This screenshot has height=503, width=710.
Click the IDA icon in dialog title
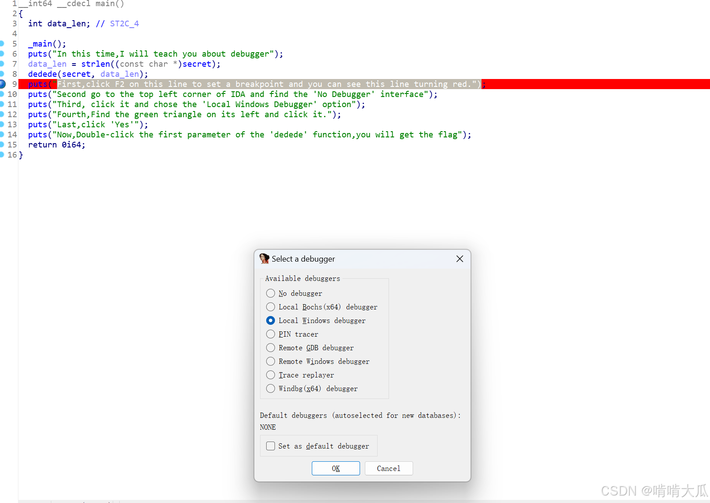tap(264, 259)
